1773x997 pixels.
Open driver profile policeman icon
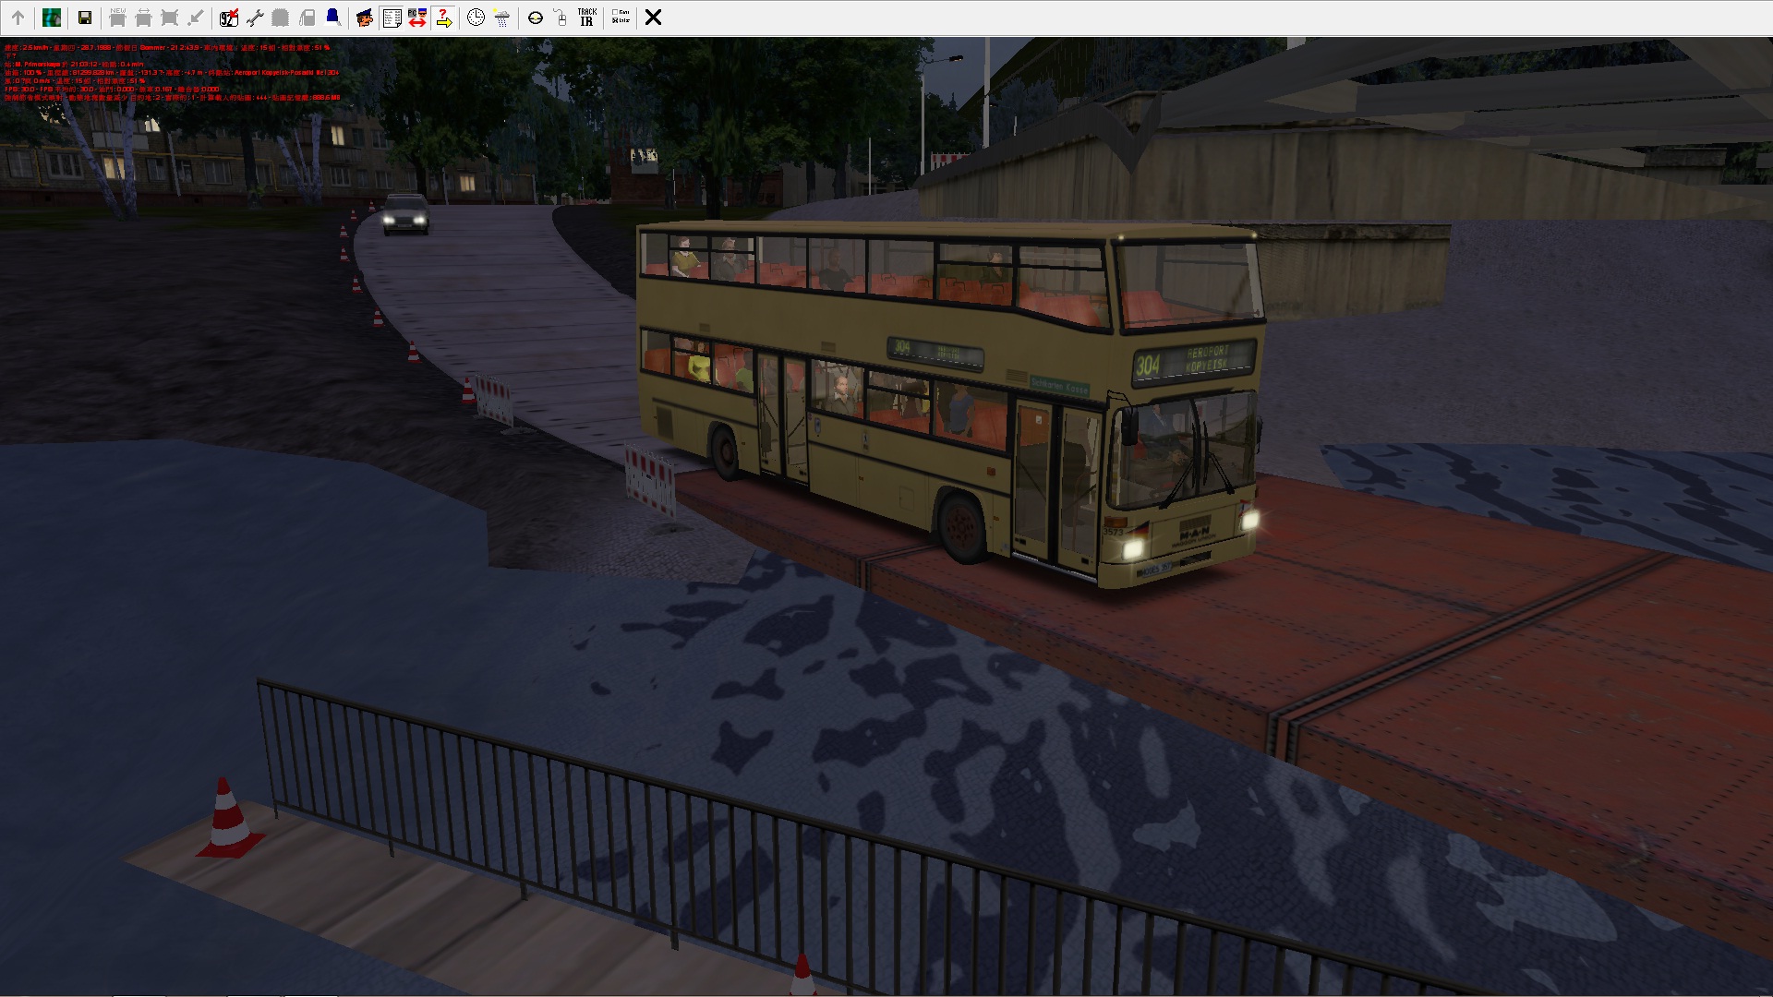[364, 18]
